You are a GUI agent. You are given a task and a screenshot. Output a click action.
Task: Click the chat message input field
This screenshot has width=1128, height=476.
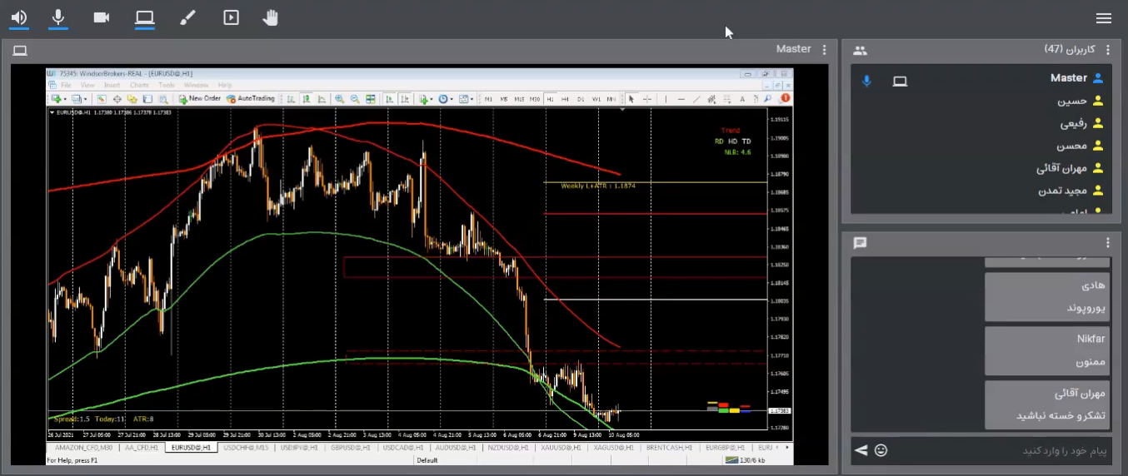coord(1000,450)
